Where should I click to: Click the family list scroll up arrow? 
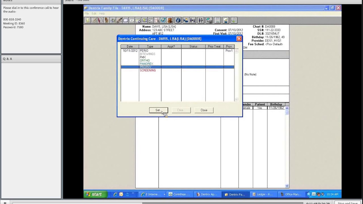click(x=287, y=108)
